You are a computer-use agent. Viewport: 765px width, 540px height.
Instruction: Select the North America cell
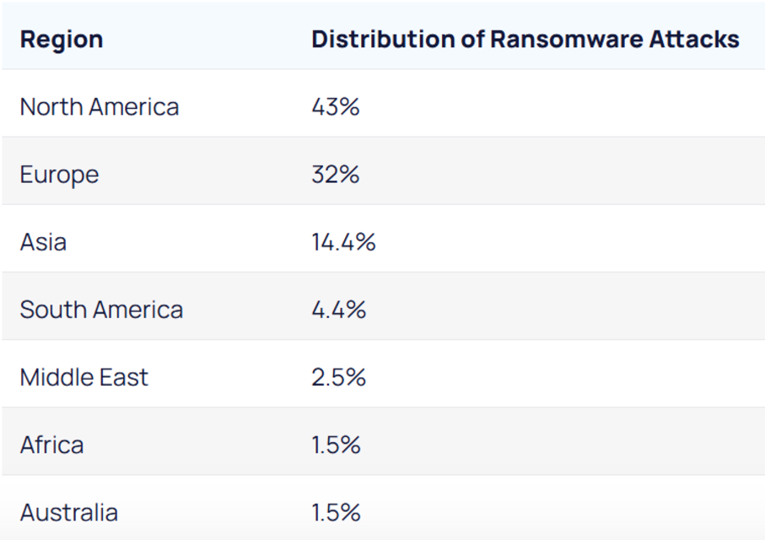(x=100, y=107)
